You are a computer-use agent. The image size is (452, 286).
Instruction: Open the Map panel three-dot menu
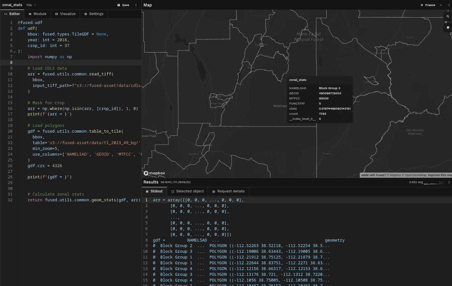pos(449,5)
